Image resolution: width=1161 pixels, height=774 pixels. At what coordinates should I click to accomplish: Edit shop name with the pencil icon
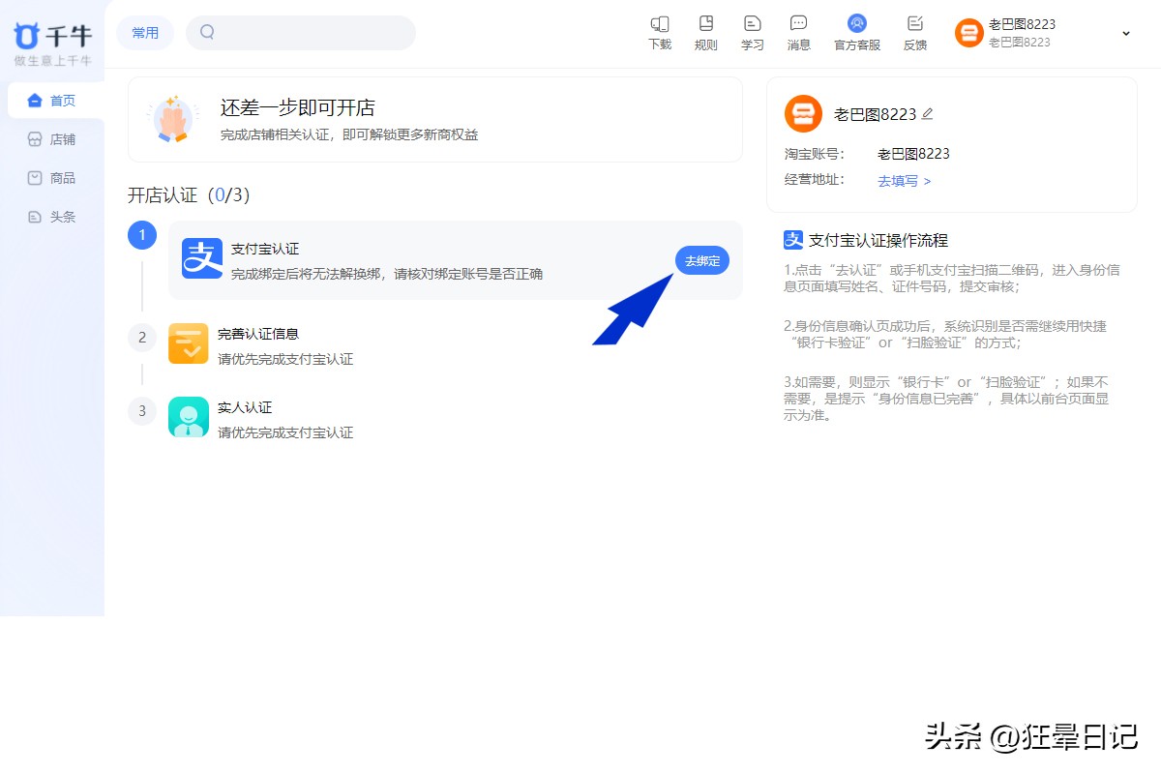[927, 113]
